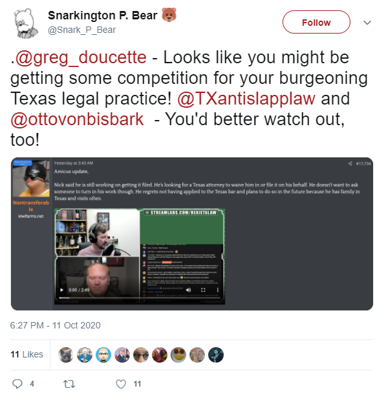Viewport: 386px width, 402px height.
Task: Open @TXantislapplaw mention link
Action: pyautogui.click(x=246, y=99)
